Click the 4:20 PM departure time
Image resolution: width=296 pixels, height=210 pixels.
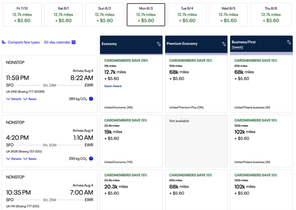(17, 138)
